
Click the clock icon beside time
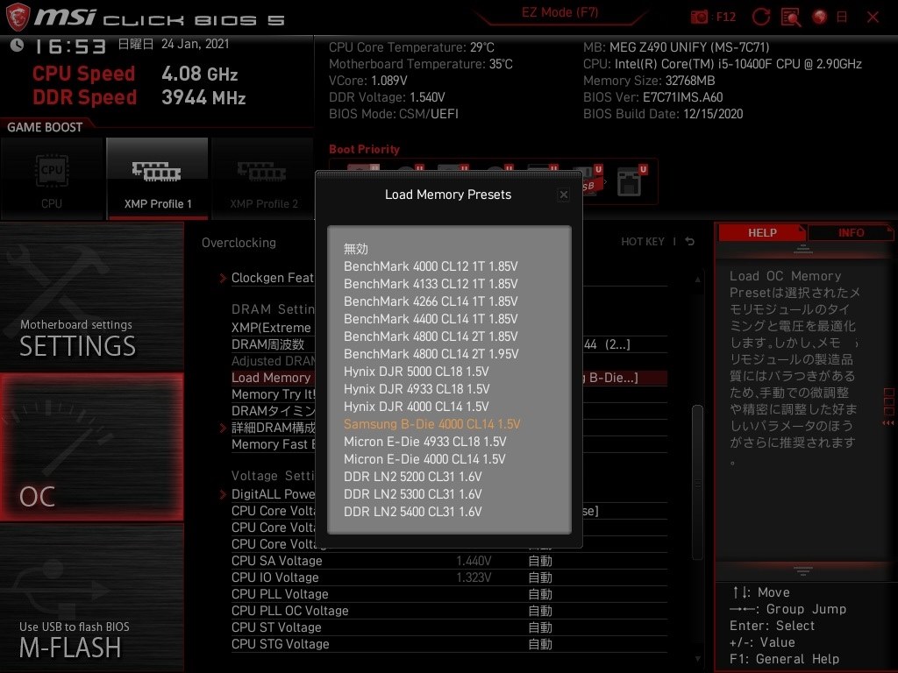pos(17,46)
